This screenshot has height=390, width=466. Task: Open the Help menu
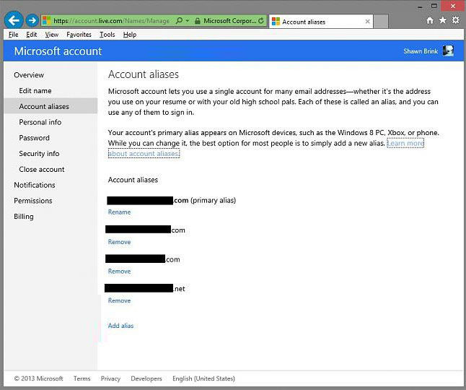pos(130,35)
